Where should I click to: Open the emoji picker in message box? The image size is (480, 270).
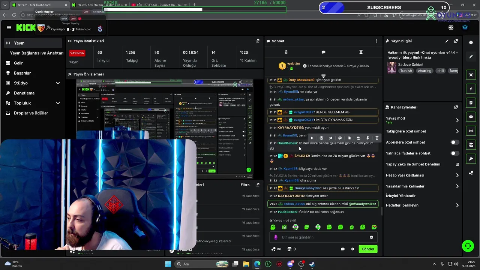coord(372,237)
